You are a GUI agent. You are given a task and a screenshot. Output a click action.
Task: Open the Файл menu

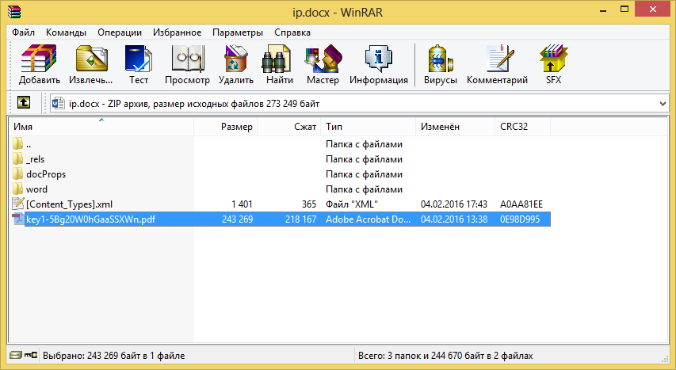(x=23, y=32)
